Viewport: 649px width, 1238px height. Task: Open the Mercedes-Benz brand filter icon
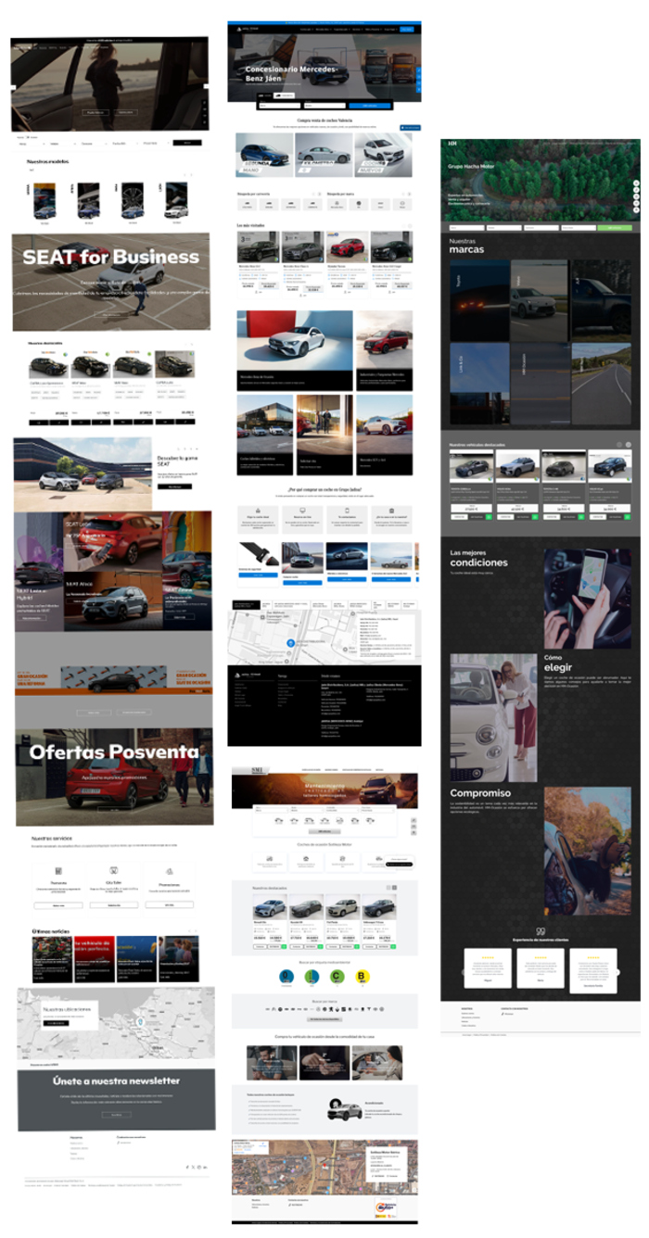337,204
